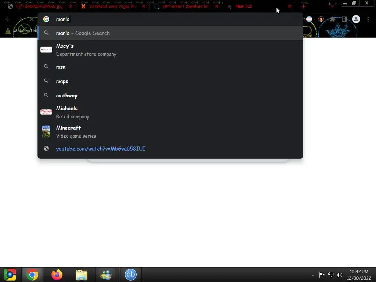Click the Minecraft cover thumbnail
This screenshot has width=376, height=282.
[x=46, y=131]
